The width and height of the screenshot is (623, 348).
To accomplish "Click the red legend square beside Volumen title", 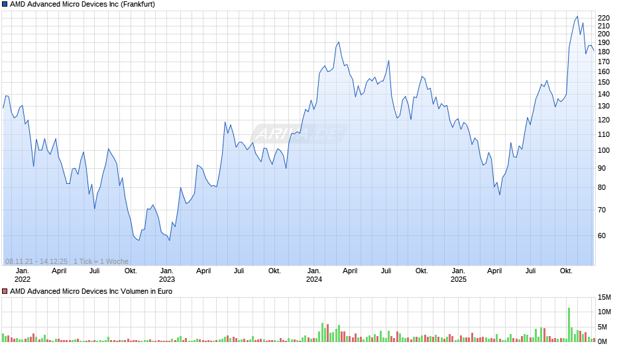I will click(5, 291).
